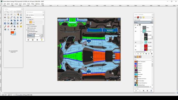Select the Eraser tool
Viewport: 178px width, 100px height.
[x=8, y=26]
